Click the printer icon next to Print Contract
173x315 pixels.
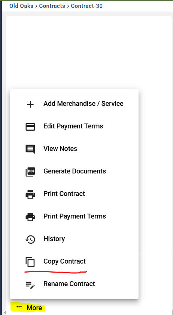pos(30,194)
